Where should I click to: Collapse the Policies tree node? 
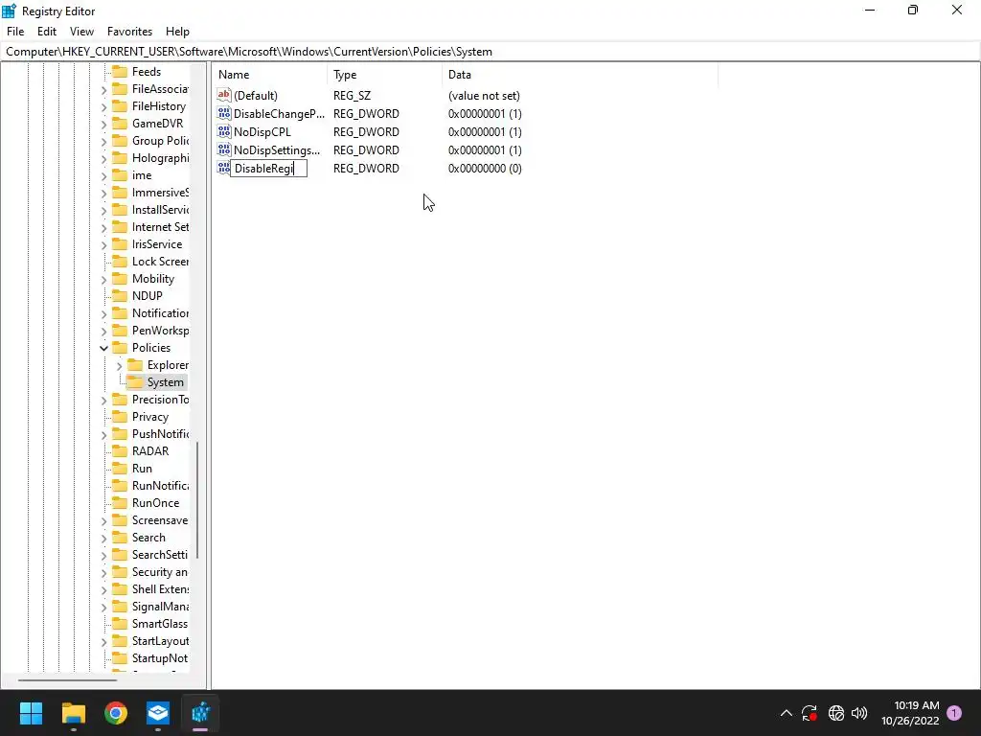coord(103,348)
